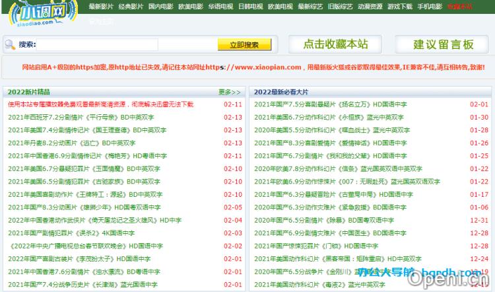
Task: Open movie link《爱情神话》
Action: [331, 143]
